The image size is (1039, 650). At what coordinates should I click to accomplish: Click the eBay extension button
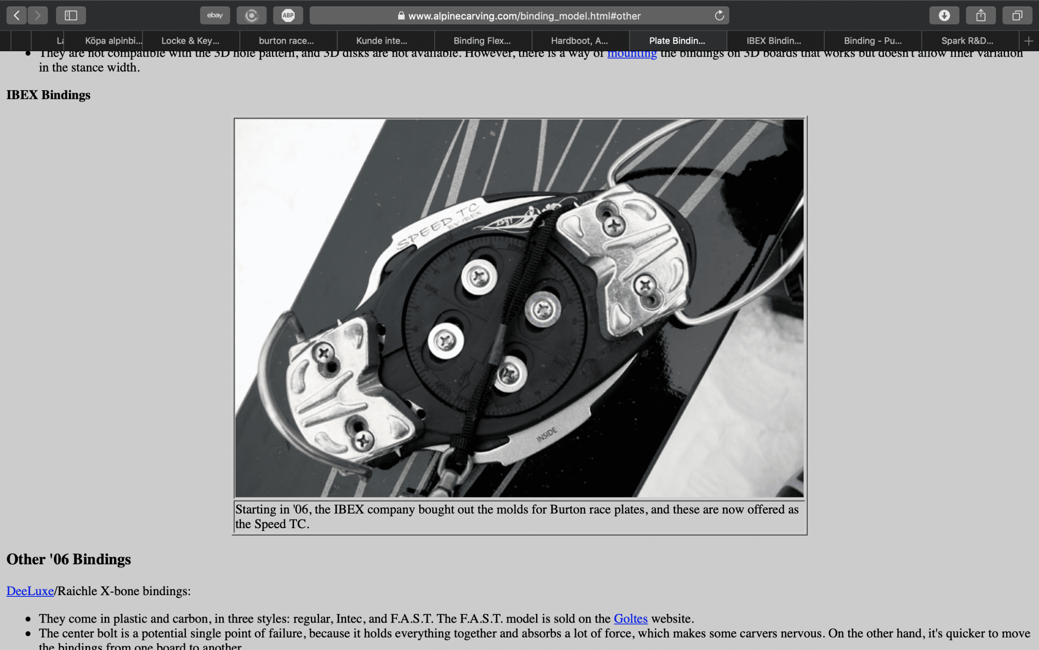(x=215, y=16)
